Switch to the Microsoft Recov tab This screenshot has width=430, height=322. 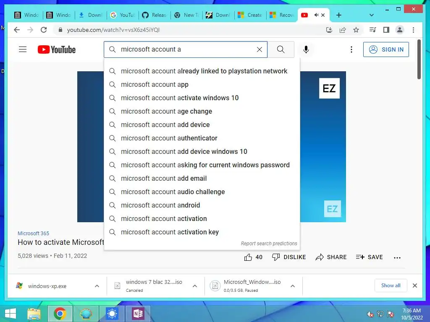click(x=282, y=15)
